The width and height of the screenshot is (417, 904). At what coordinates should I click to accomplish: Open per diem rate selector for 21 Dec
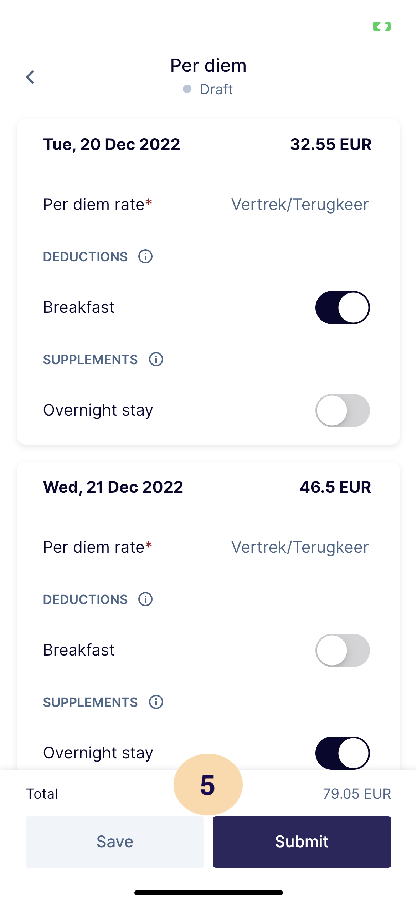tap(300, 547)
